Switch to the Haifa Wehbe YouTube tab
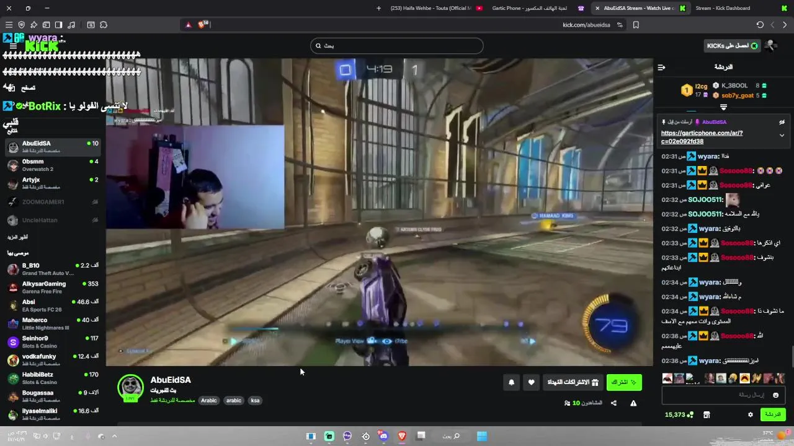This screenshot has width=794, height=446. coord(437,8)
